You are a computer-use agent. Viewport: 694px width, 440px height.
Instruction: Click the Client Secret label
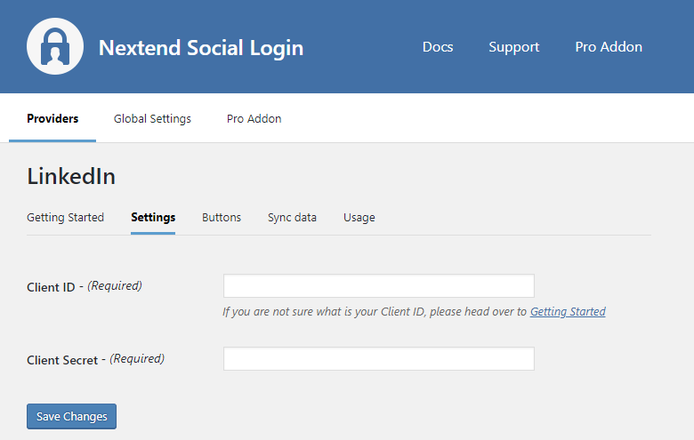pyautogui.click(x=62, y=360)
